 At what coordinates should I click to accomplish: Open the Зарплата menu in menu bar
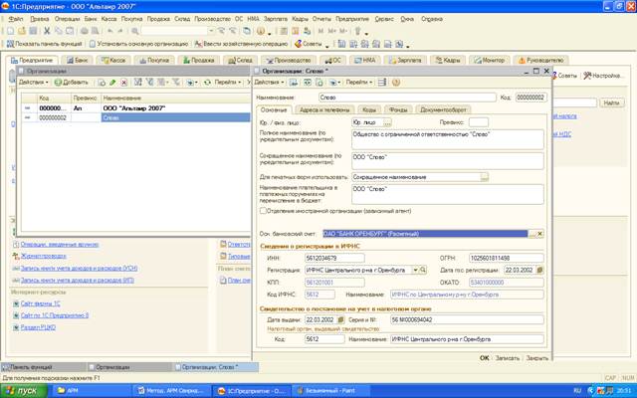(x=276, y=19)
